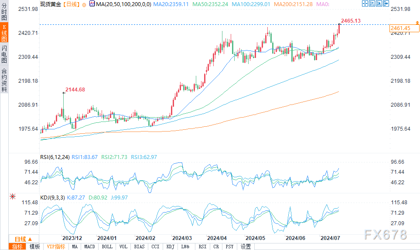Open the 日线 period dropdown
This screenshot has height=250, width=420.
24,239
